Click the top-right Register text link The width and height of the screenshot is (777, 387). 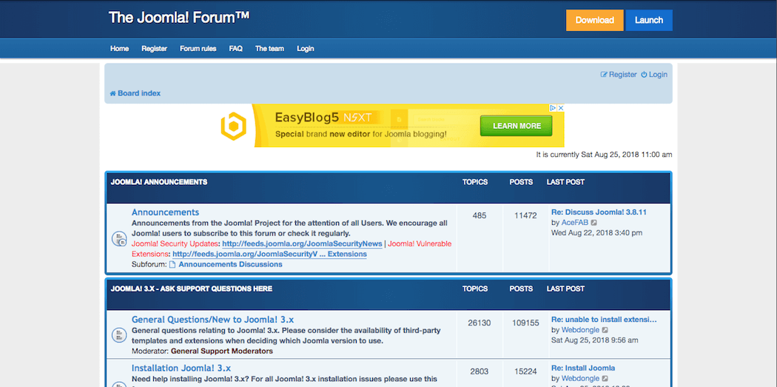(623, 74)
